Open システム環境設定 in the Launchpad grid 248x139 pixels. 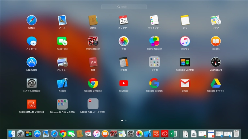pyautogui.click(x=32, y=83)
